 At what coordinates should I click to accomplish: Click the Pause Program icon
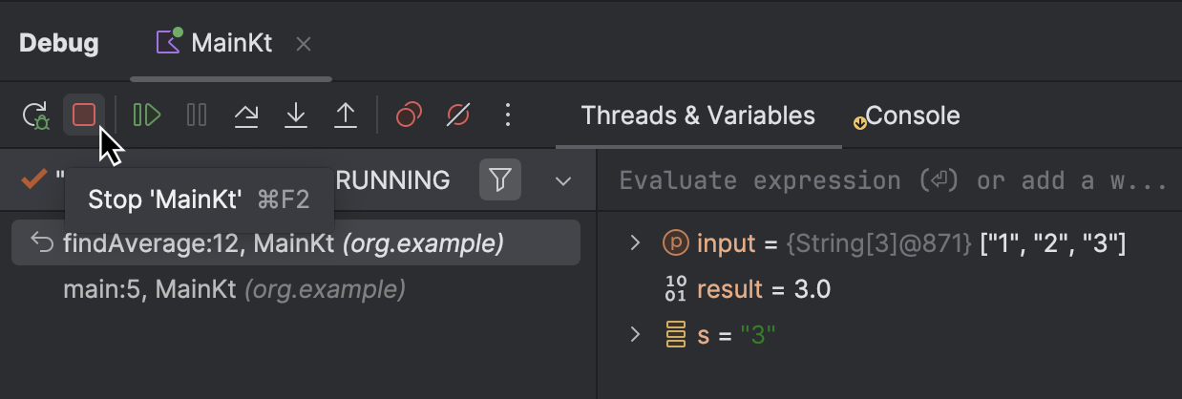(x=197, y=115)
